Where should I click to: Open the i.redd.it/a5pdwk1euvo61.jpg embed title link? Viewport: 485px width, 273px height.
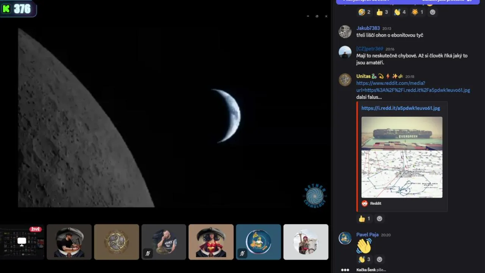click(401, 108)
